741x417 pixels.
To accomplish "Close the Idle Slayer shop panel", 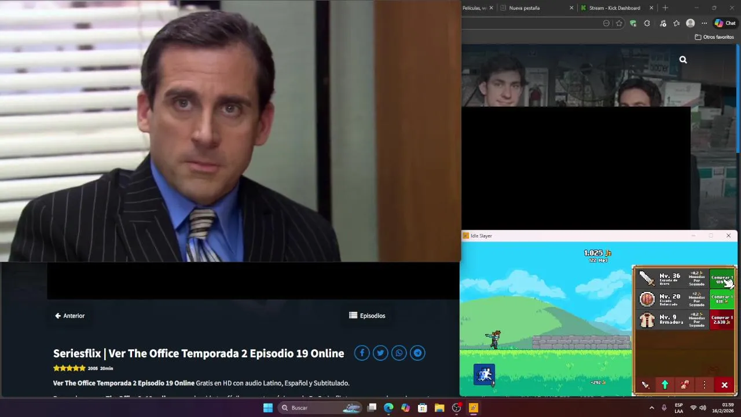I will pos(724,385).
